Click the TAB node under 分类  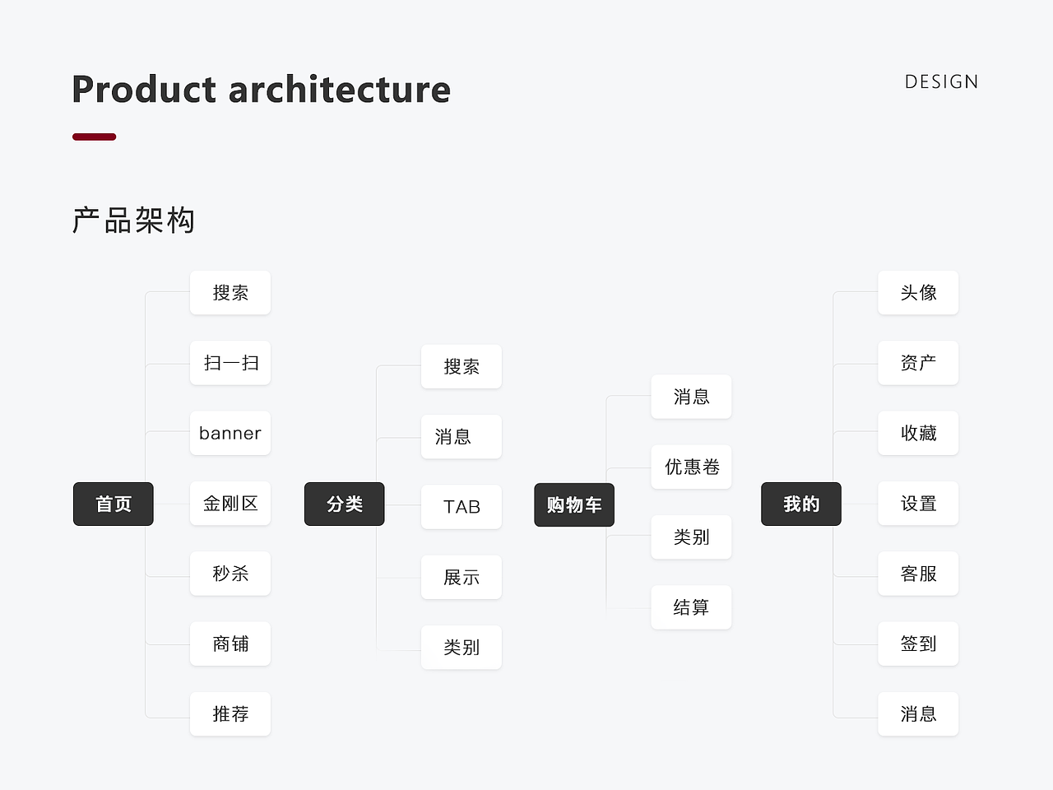pyautogui.click(x=462, y=507)
